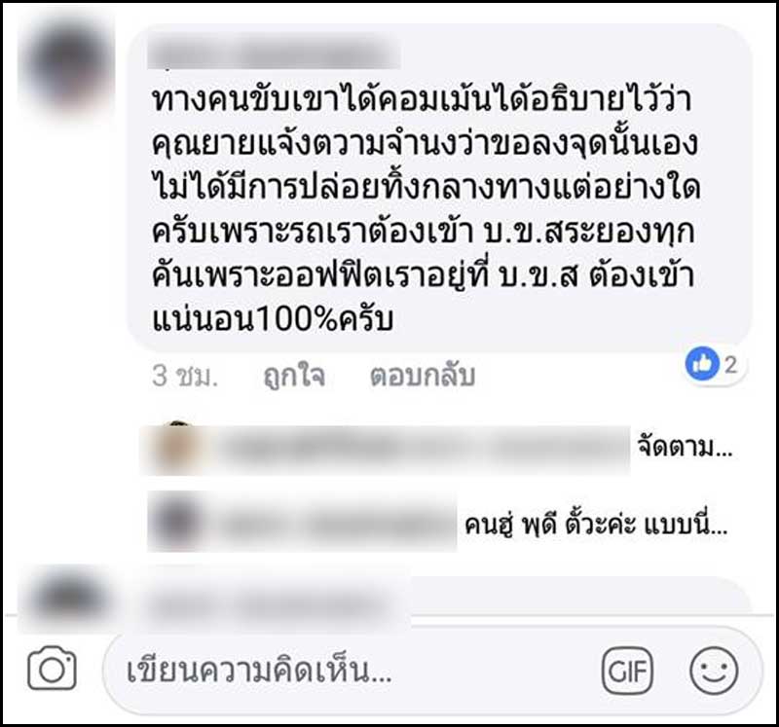Click the blue thumbs-up reaction icon
779x727 pixels.
click(702, 364)
